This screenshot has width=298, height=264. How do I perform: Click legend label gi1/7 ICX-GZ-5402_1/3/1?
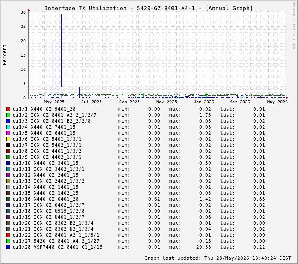(47, 145)
